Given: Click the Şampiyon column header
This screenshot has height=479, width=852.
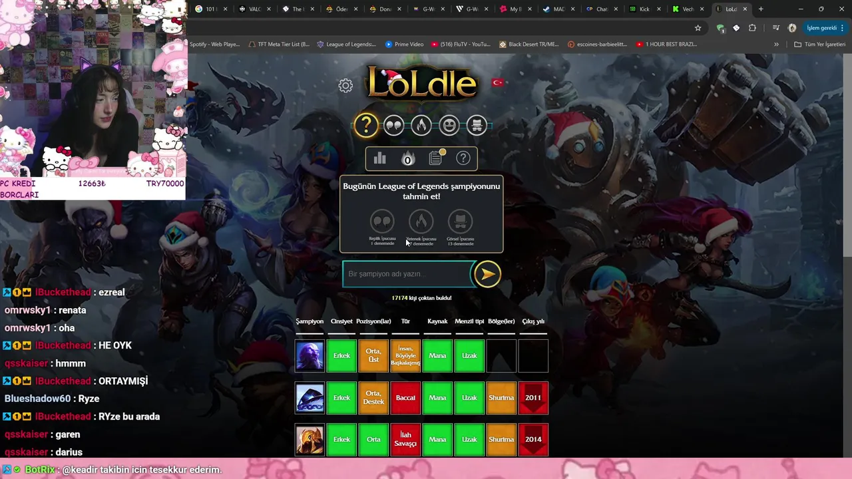Looking at the screenshot, I should pos(310,321).
